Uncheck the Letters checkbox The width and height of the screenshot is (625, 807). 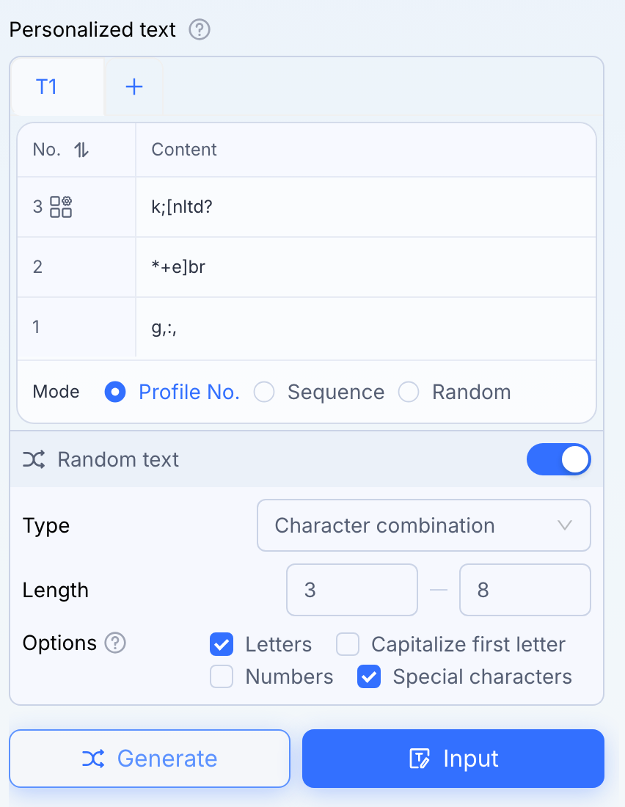[222, 644]
